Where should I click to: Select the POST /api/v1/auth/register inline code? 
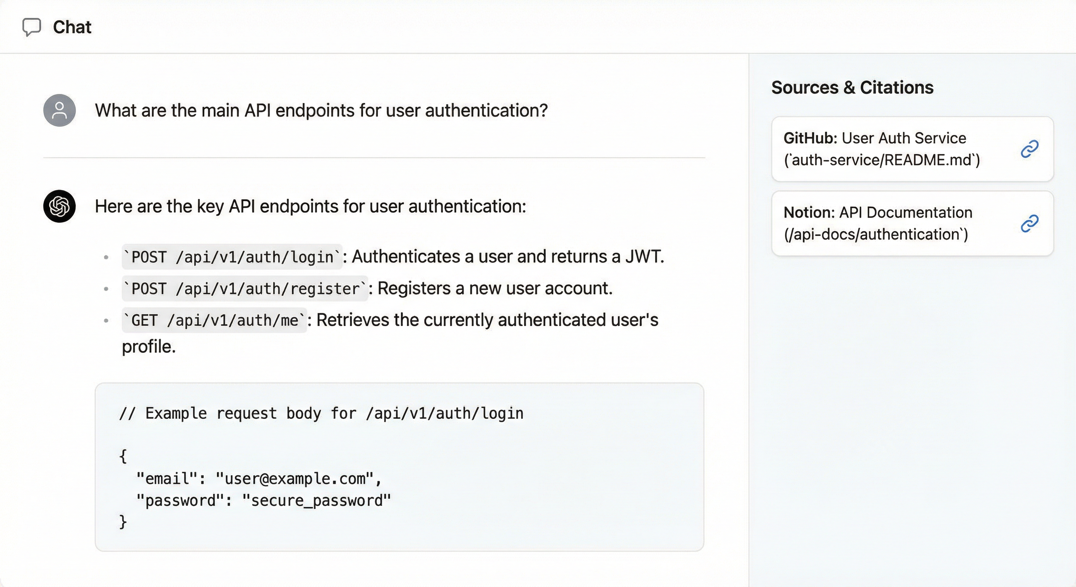pyautogui.click(x=245, y=289)
